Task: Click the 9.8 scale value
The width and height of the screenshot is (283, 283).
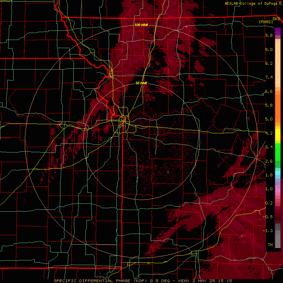Action: (x=269, y=35)
